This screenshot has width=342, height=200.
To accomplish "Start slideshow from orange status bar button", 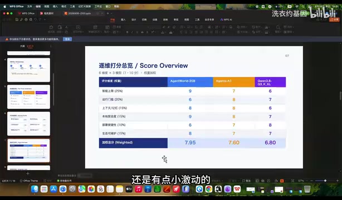I will coord(282,181).
